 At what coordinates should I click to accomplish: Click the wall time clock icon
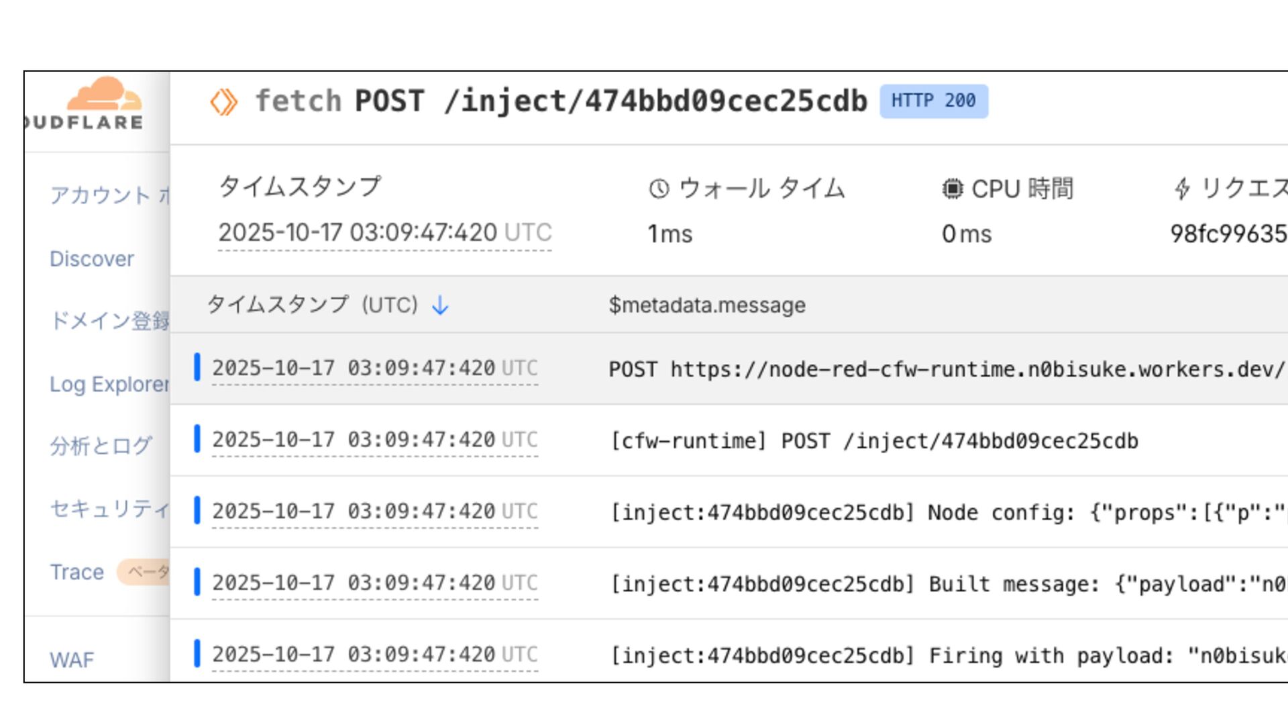[x=659, y=189]
